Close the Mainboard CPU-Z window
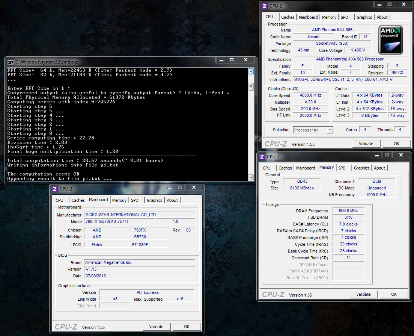This screenshot has width=414, height=336. pos(194,187)
